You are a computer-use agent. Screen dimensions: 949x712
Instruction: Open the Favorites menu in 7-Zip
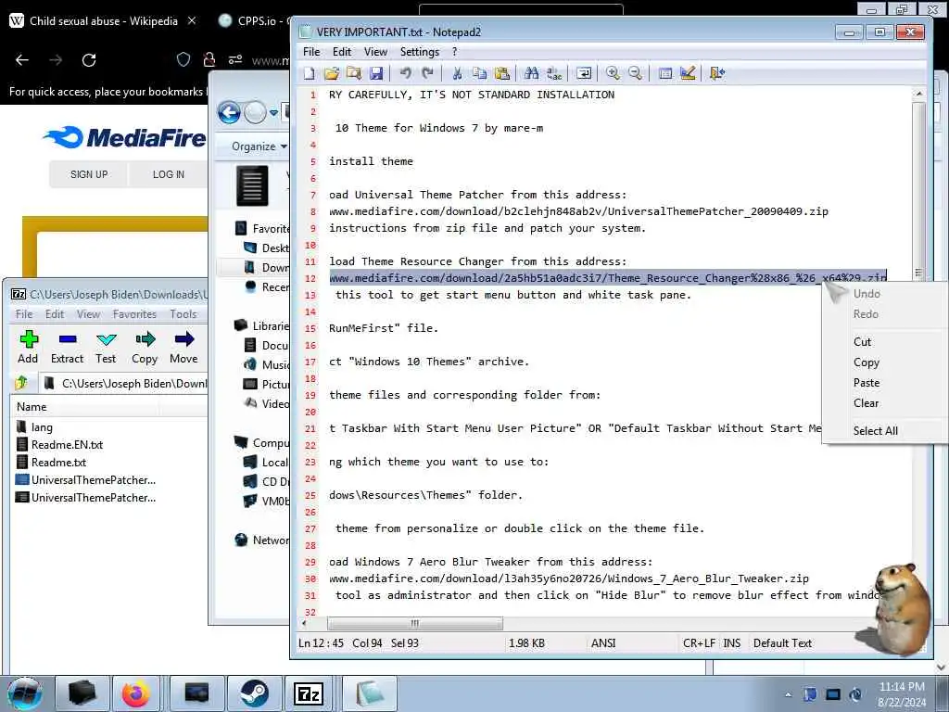(134, 314)
